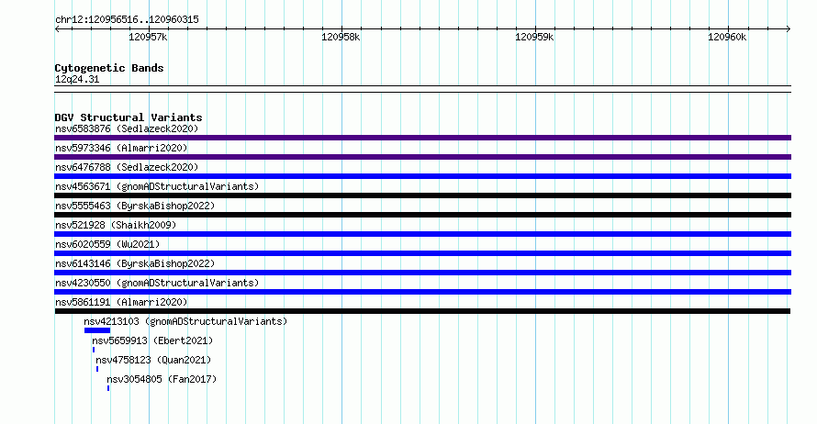Select the nsv6143146 (ByrskaBishop2022) blue bar
The width and height of the screenshot is (817, 424).
(422, 273)
